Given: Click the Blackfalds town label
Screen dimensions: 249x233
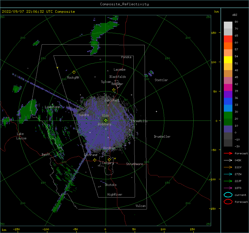Looking at the screenshot, I should pos(118,77).
